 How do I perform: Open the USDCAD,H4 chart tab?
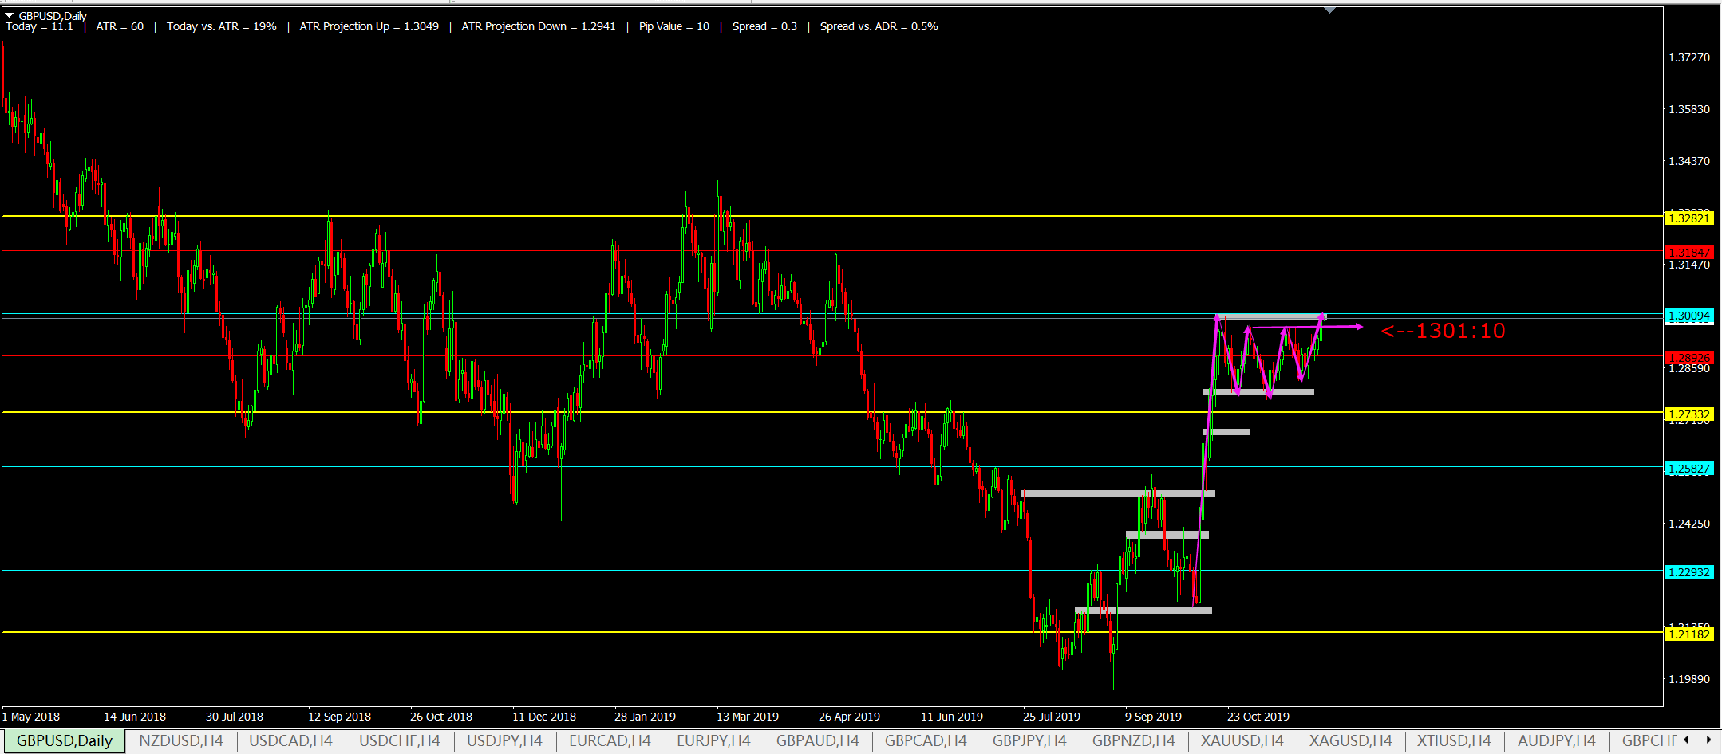pyautogui.click(x=290, y=740)
